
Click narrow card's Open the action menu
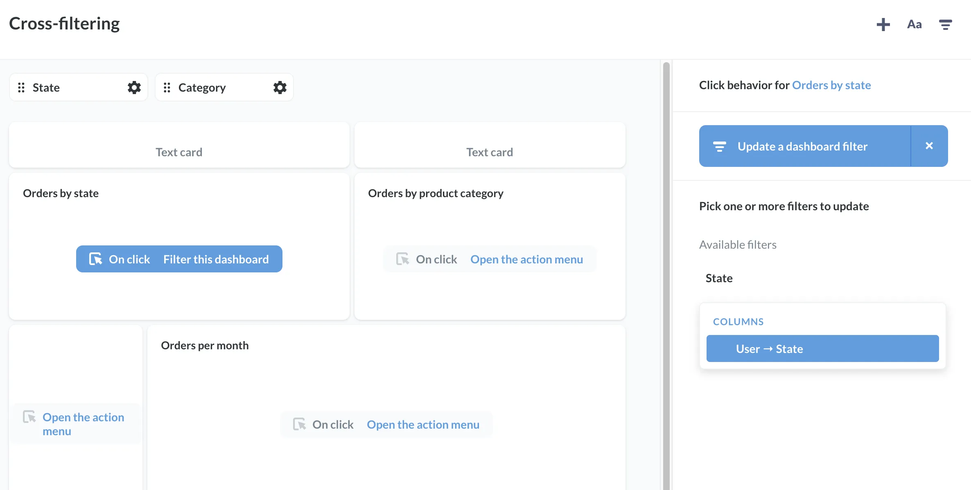pyautogui.click(x=75, y=424)
